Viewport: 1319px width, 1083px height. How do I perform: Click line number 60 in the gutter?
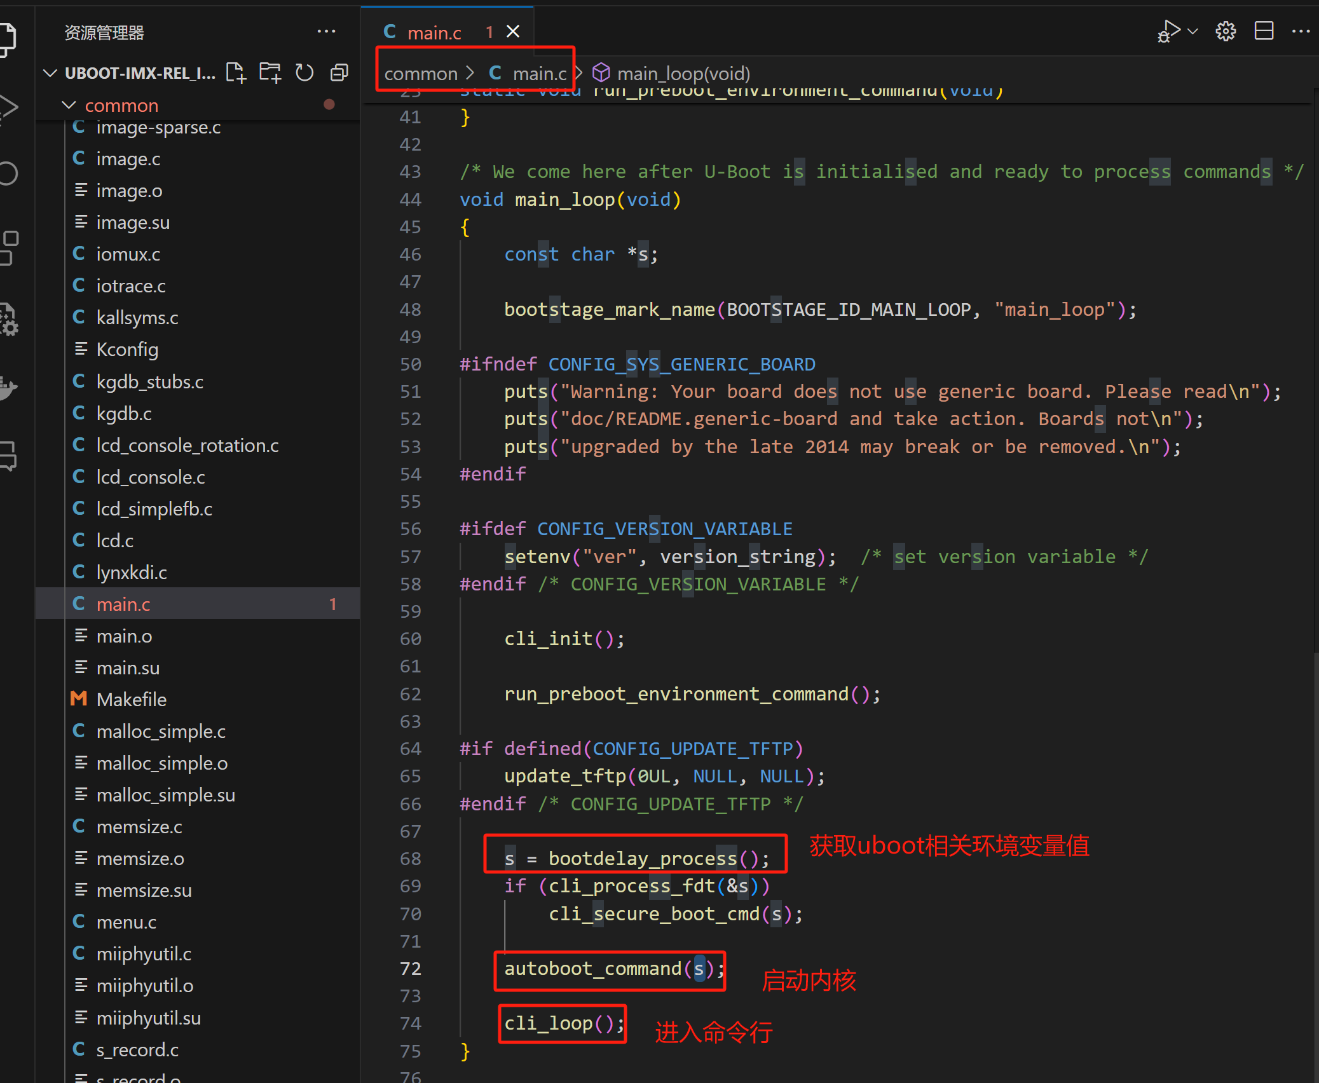pyautogui.click(x=410, y=639)
